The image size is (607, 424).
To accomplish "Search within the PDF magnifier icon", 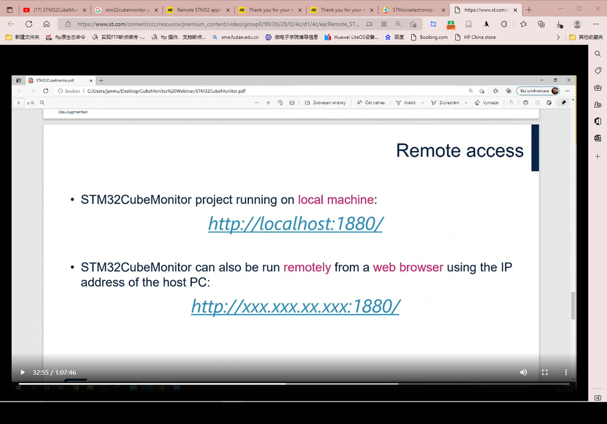I will point(42,103).
